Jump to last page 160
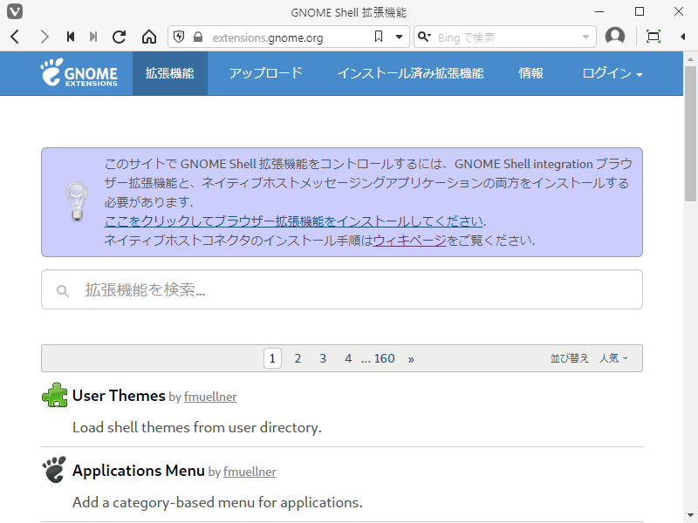 click(x=384, y=358)
